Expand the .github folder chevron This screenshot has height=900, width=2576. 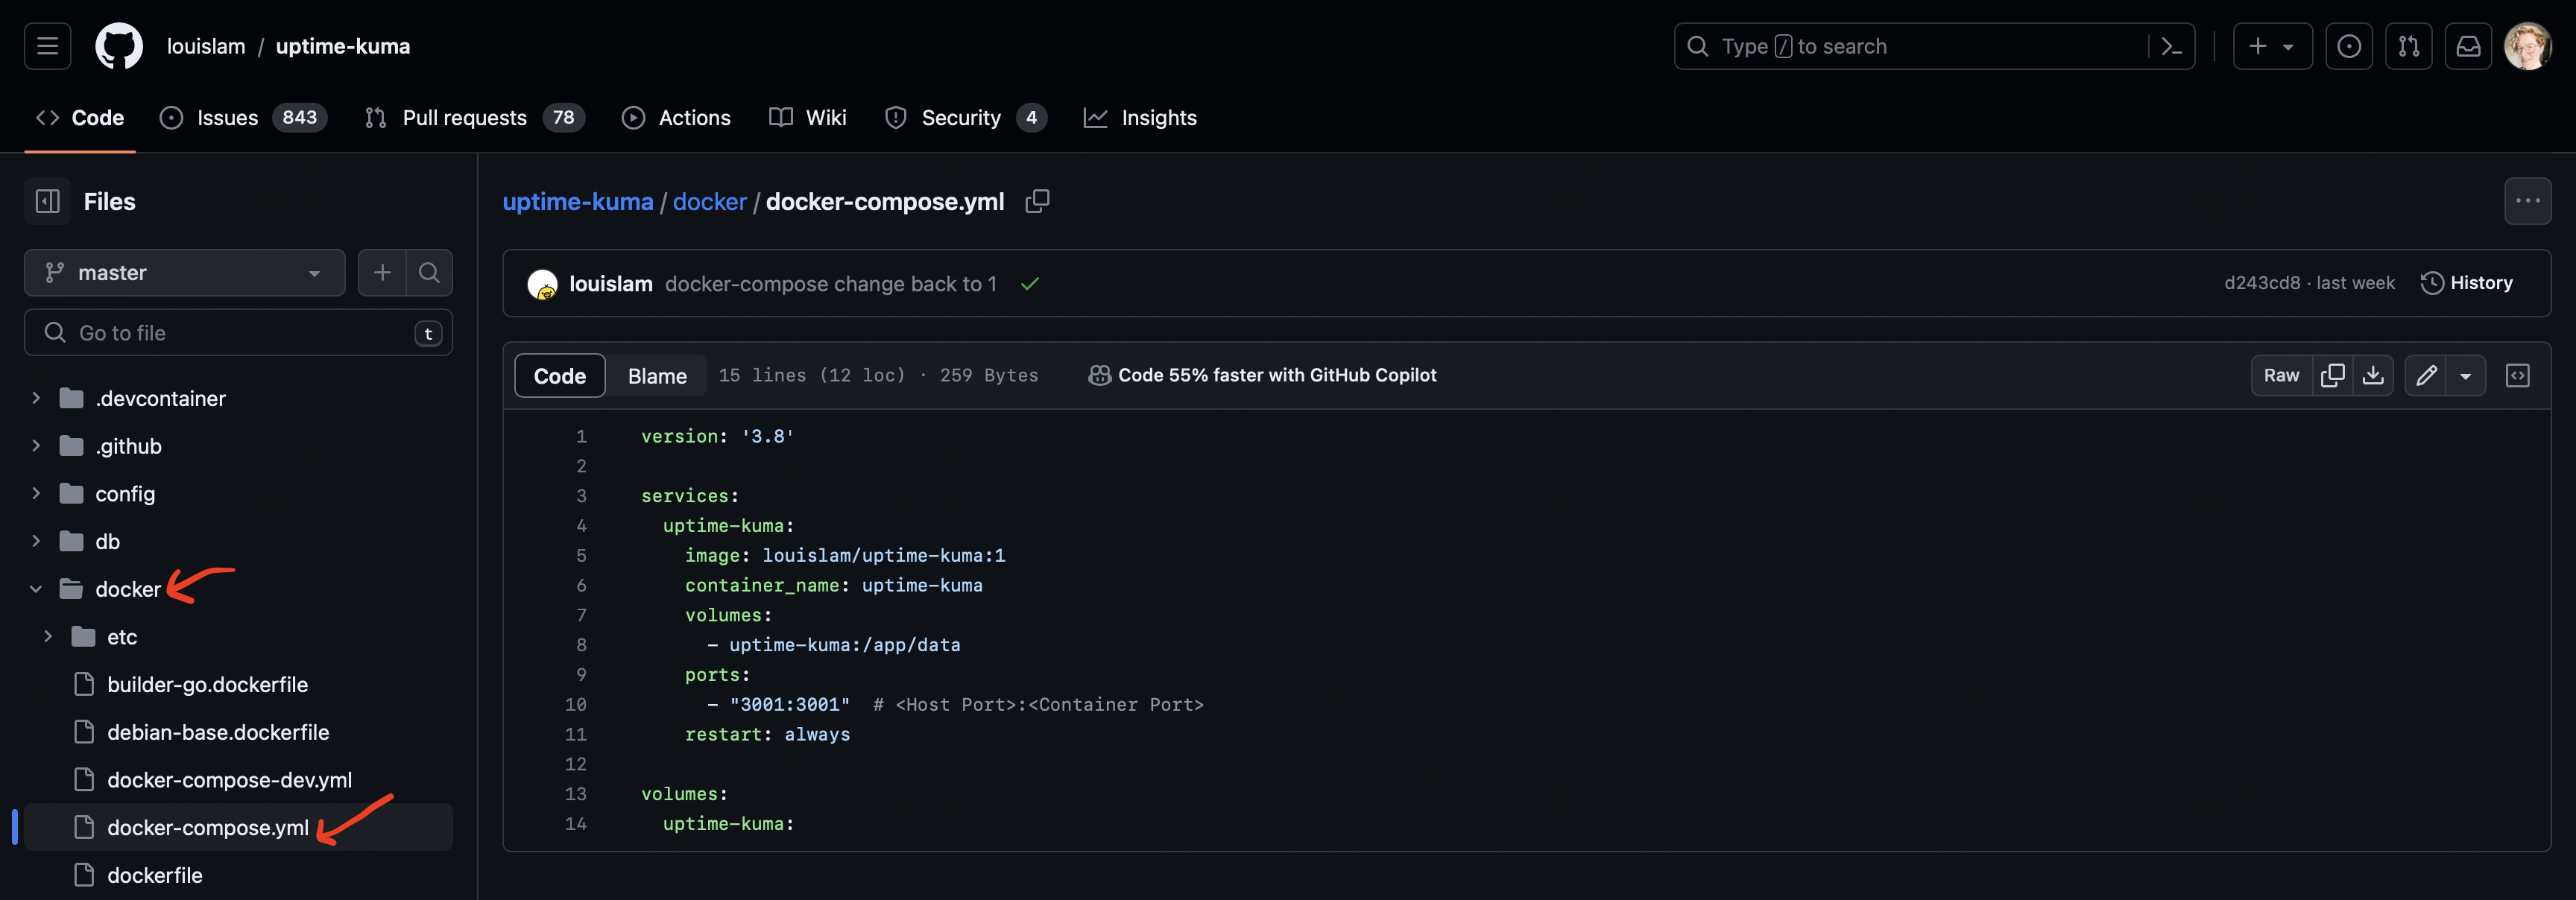point(36,446)
